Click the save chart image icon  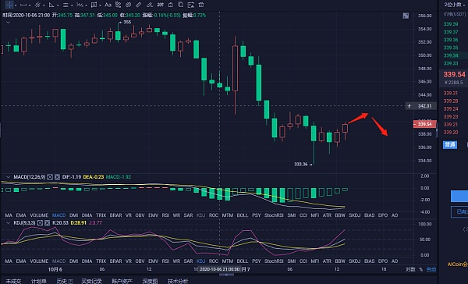pos(191,5)
